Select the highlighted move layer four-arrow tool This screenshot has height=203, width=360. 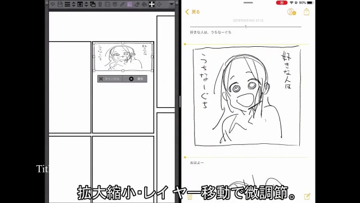pyautogui.click(x=152, y=4)
